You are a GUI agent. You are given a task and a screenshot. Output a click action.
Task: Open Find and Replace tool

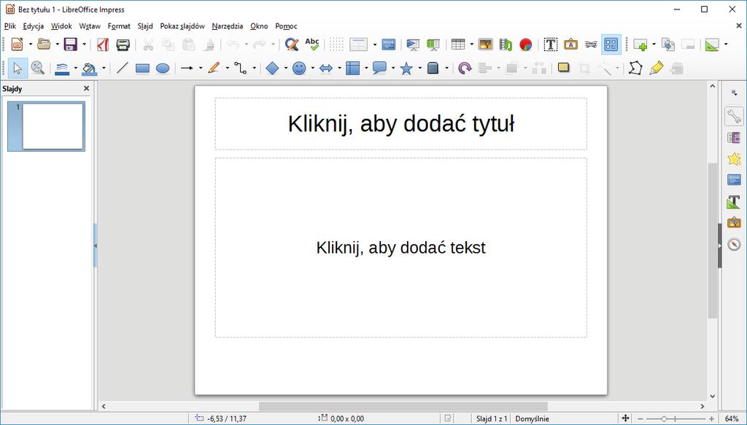(x=292, y=44)
